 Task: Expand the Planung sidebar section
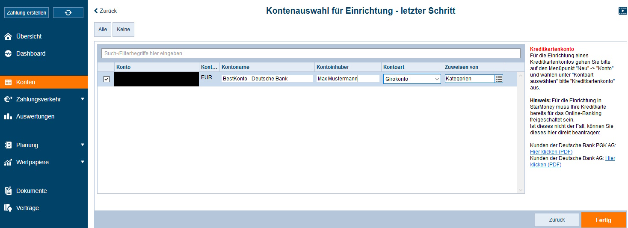coord(83,145)
